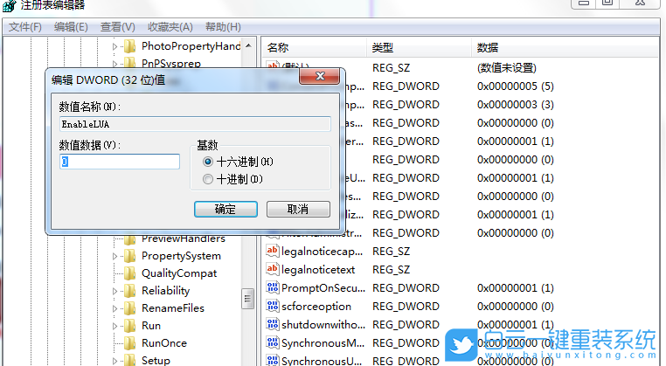Click the 数值数据 value input field

120,162
